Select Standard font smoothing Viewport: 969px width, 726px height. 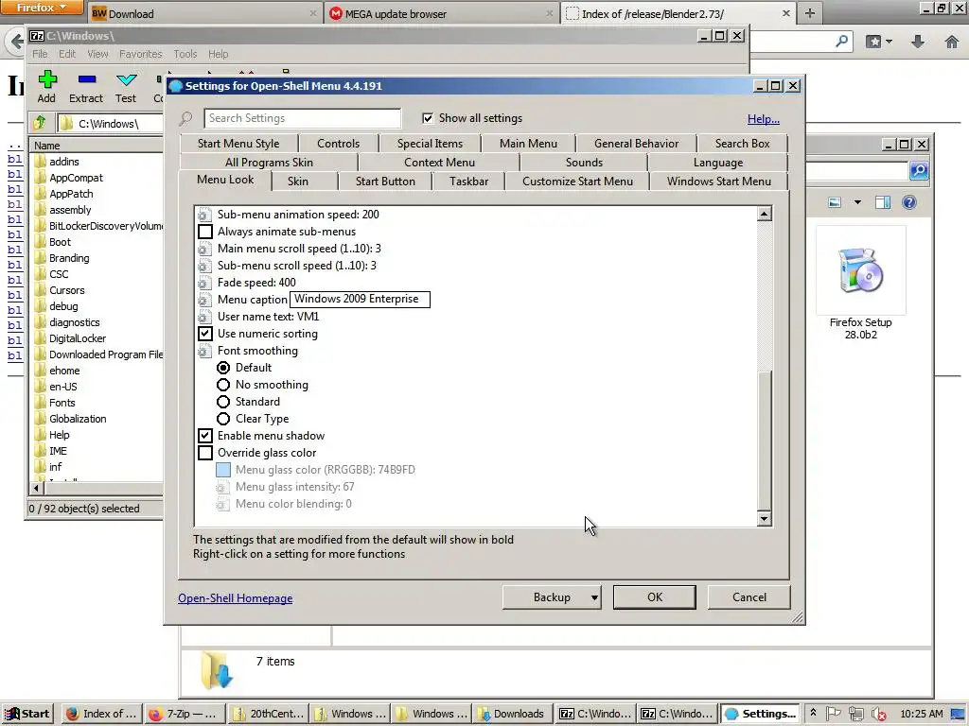pos(223,402)
